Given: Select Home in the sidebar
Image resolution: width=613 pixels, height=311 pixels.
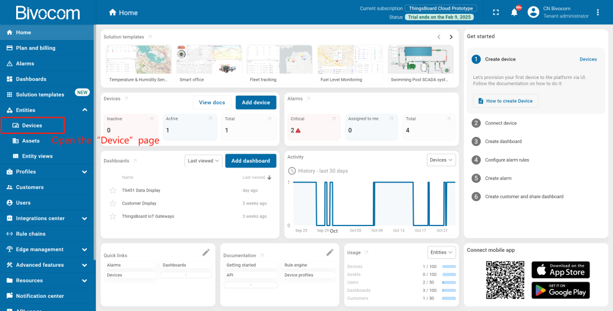Looking at the screenshot, I should tap(47, 32).
